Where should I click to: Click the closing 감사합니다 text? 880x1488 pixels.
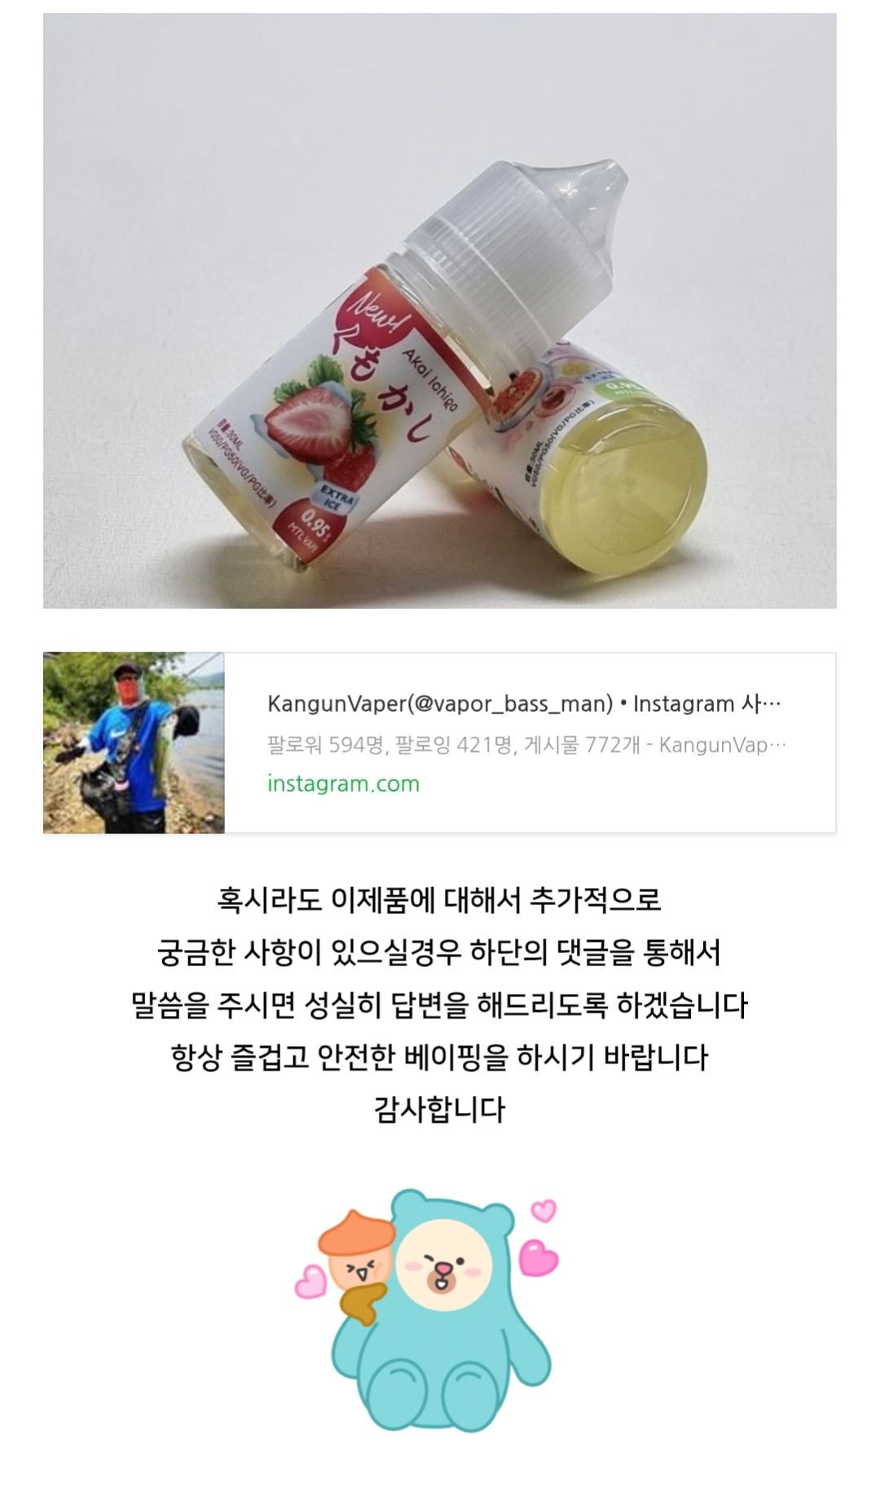pyautogui.click(x=439, y=1109)
